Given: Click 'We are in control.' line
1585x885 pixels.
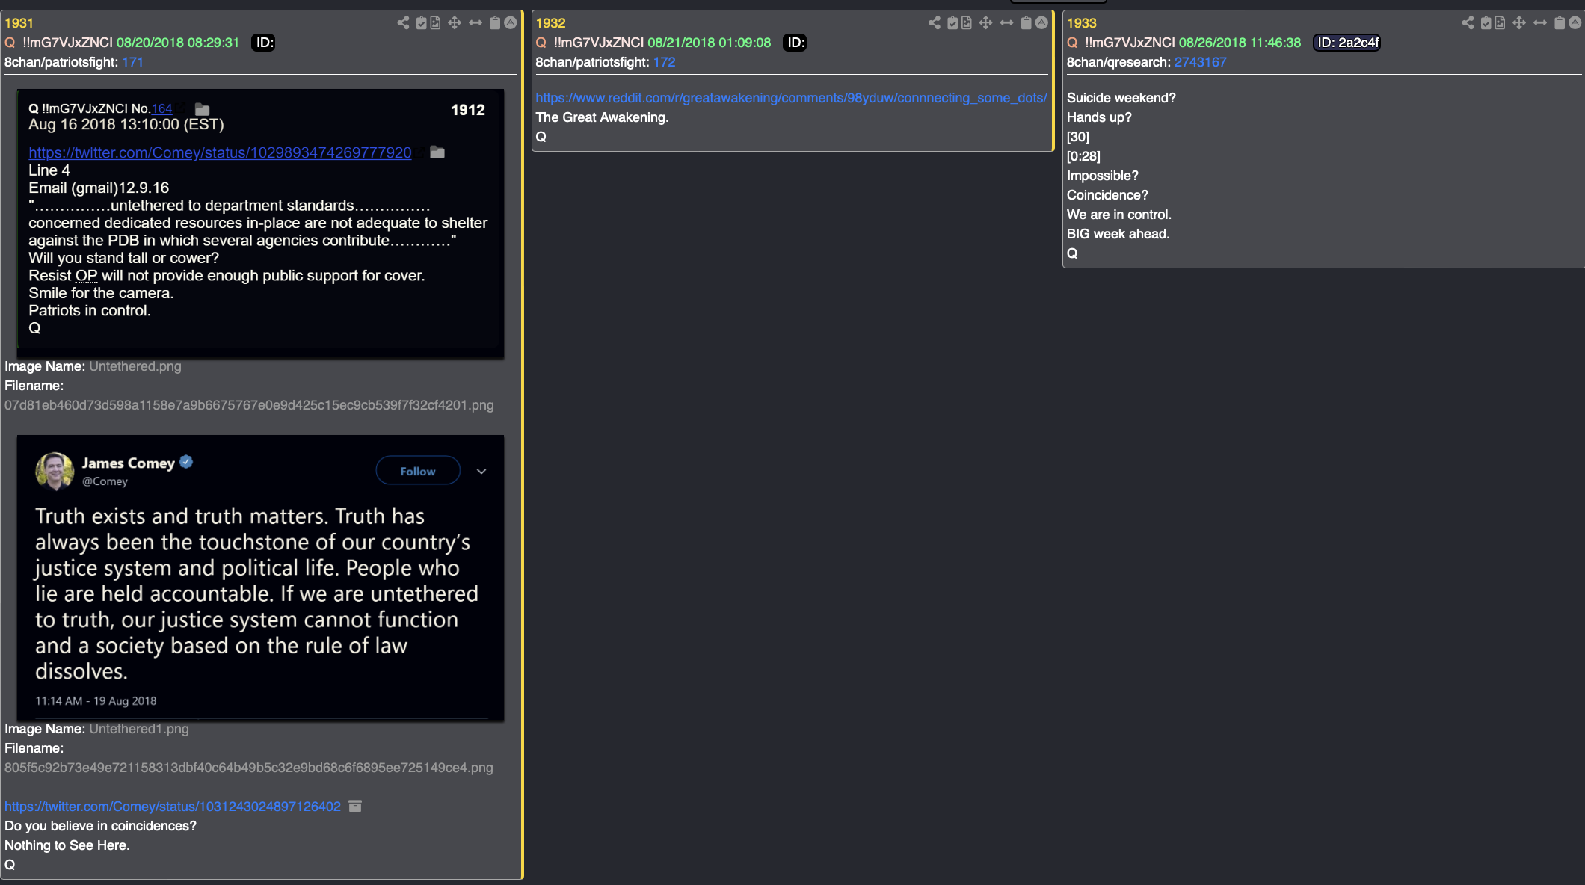Looking at the screenshot, I should pyautogui.click(x=1119, y=215).
